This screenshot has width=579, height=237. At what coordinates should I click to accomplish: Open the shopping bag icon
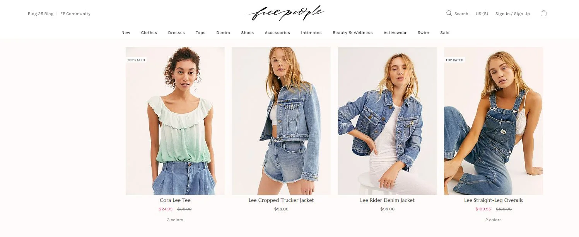click(x=543, y=13)
